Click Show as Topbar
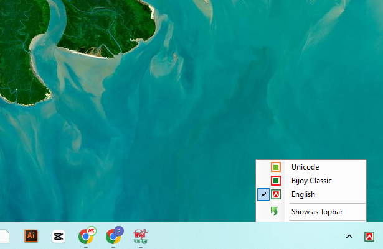This screenshot has height=249, width=383. pos(311,212)
